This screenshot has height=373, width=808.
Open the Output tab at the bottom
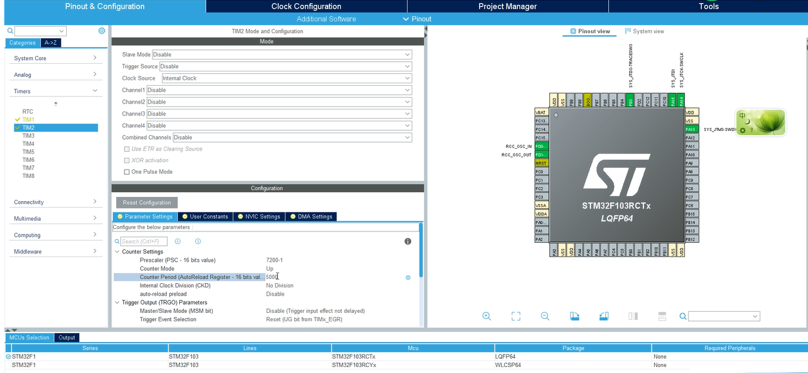click(x=67, y=337)
